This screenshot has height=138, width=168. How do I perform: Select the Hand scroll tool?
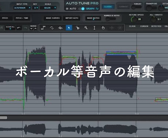103,28
